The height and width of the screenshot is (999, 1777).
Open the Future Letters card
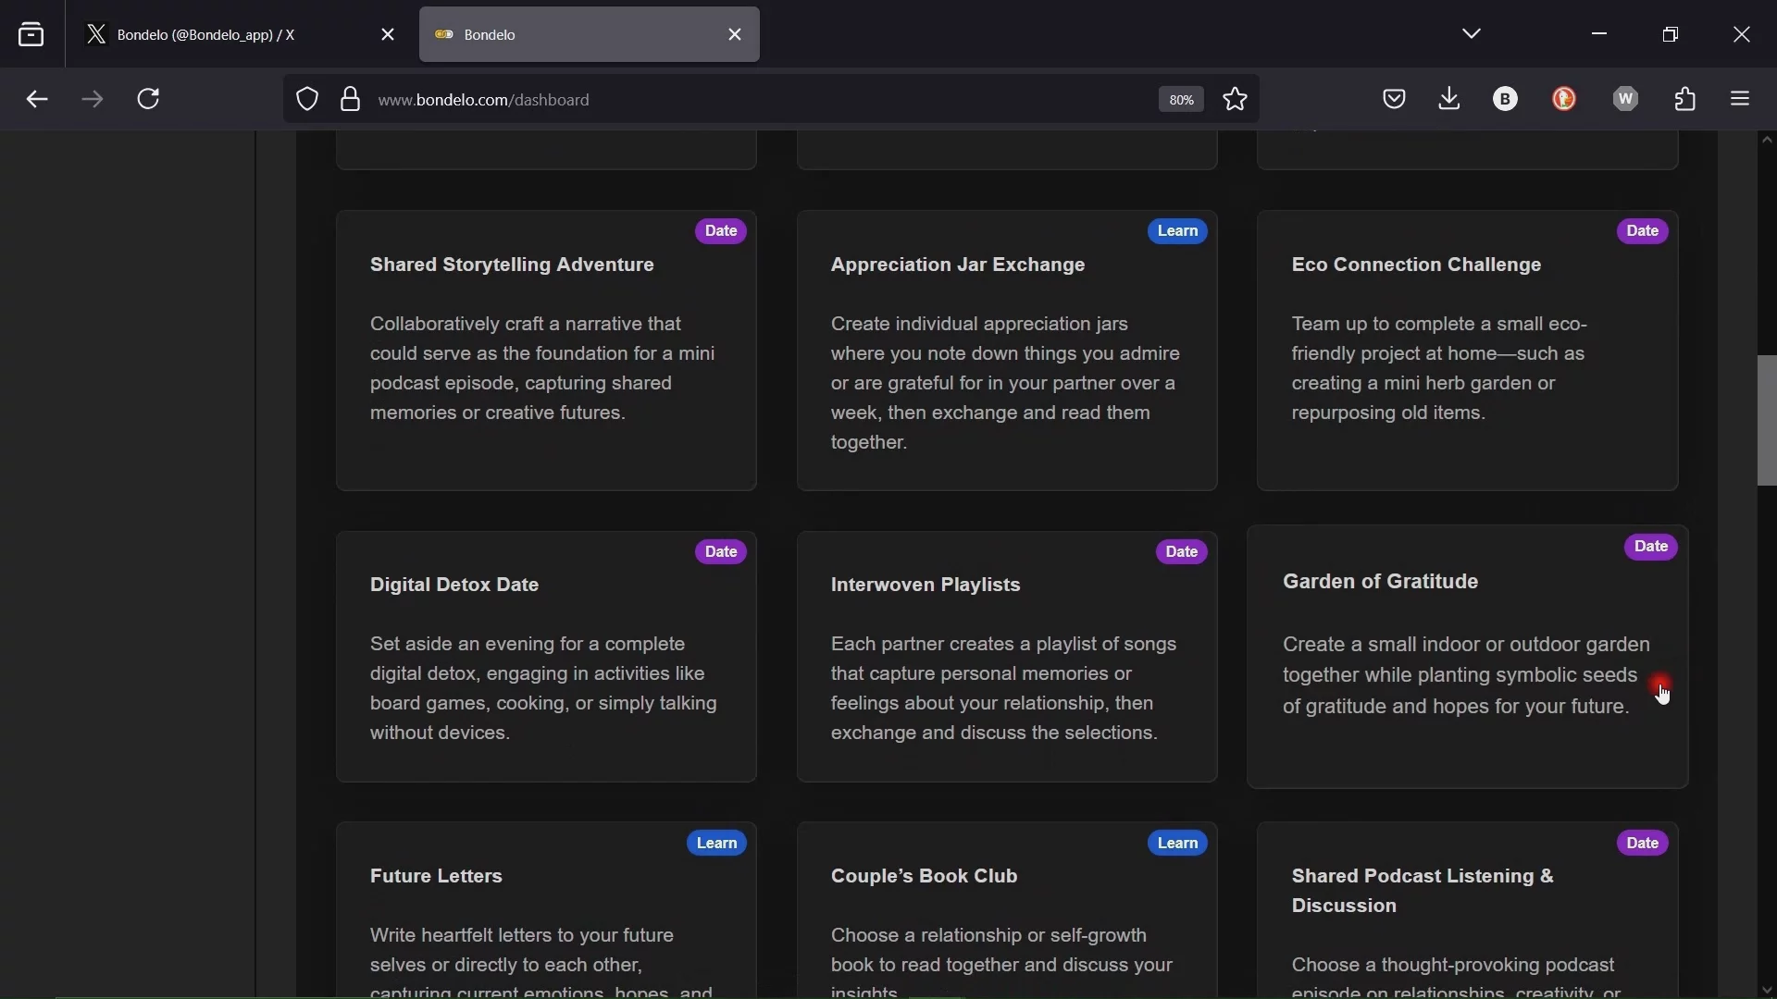546,910
